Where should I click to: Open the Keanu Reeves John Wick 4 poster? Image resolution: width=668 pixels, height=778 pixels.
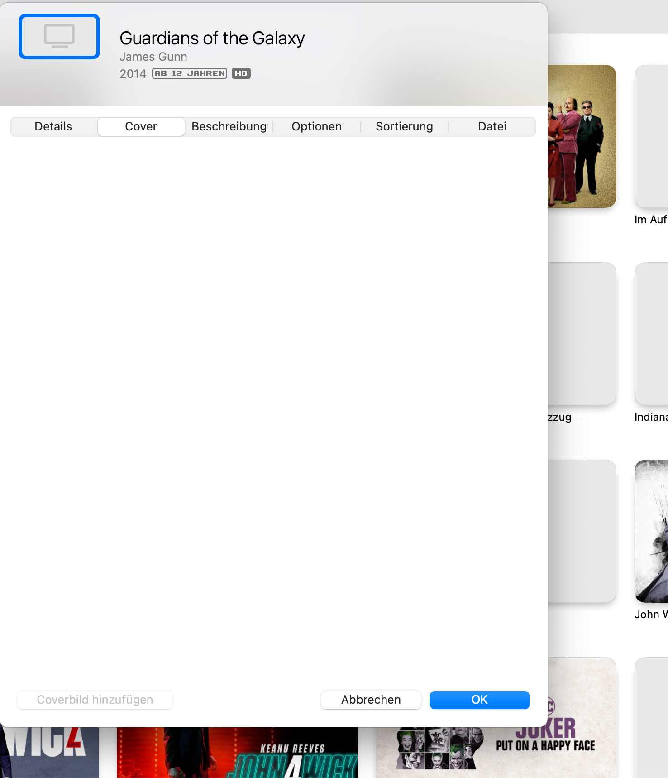[x=237, y=753]
